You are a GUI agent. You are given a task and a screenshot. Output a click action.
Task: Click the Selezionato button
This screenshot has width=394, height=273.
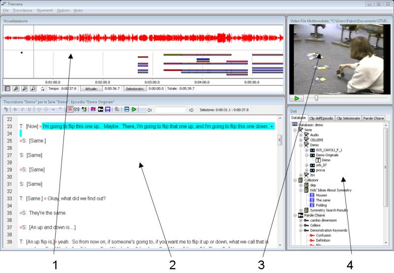(x=135, y=89)
